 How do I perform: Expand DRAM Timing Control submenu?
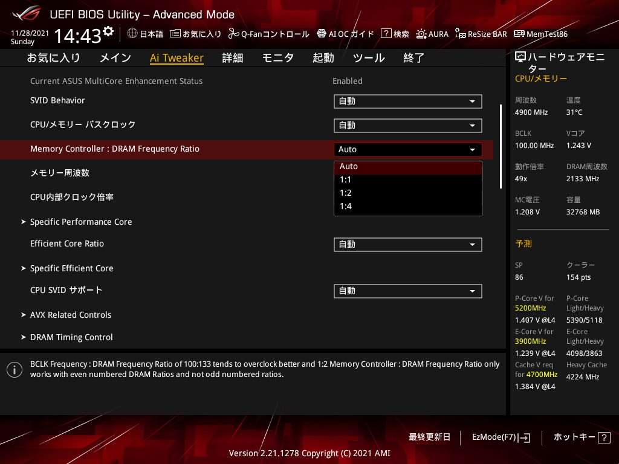[71, 337]
